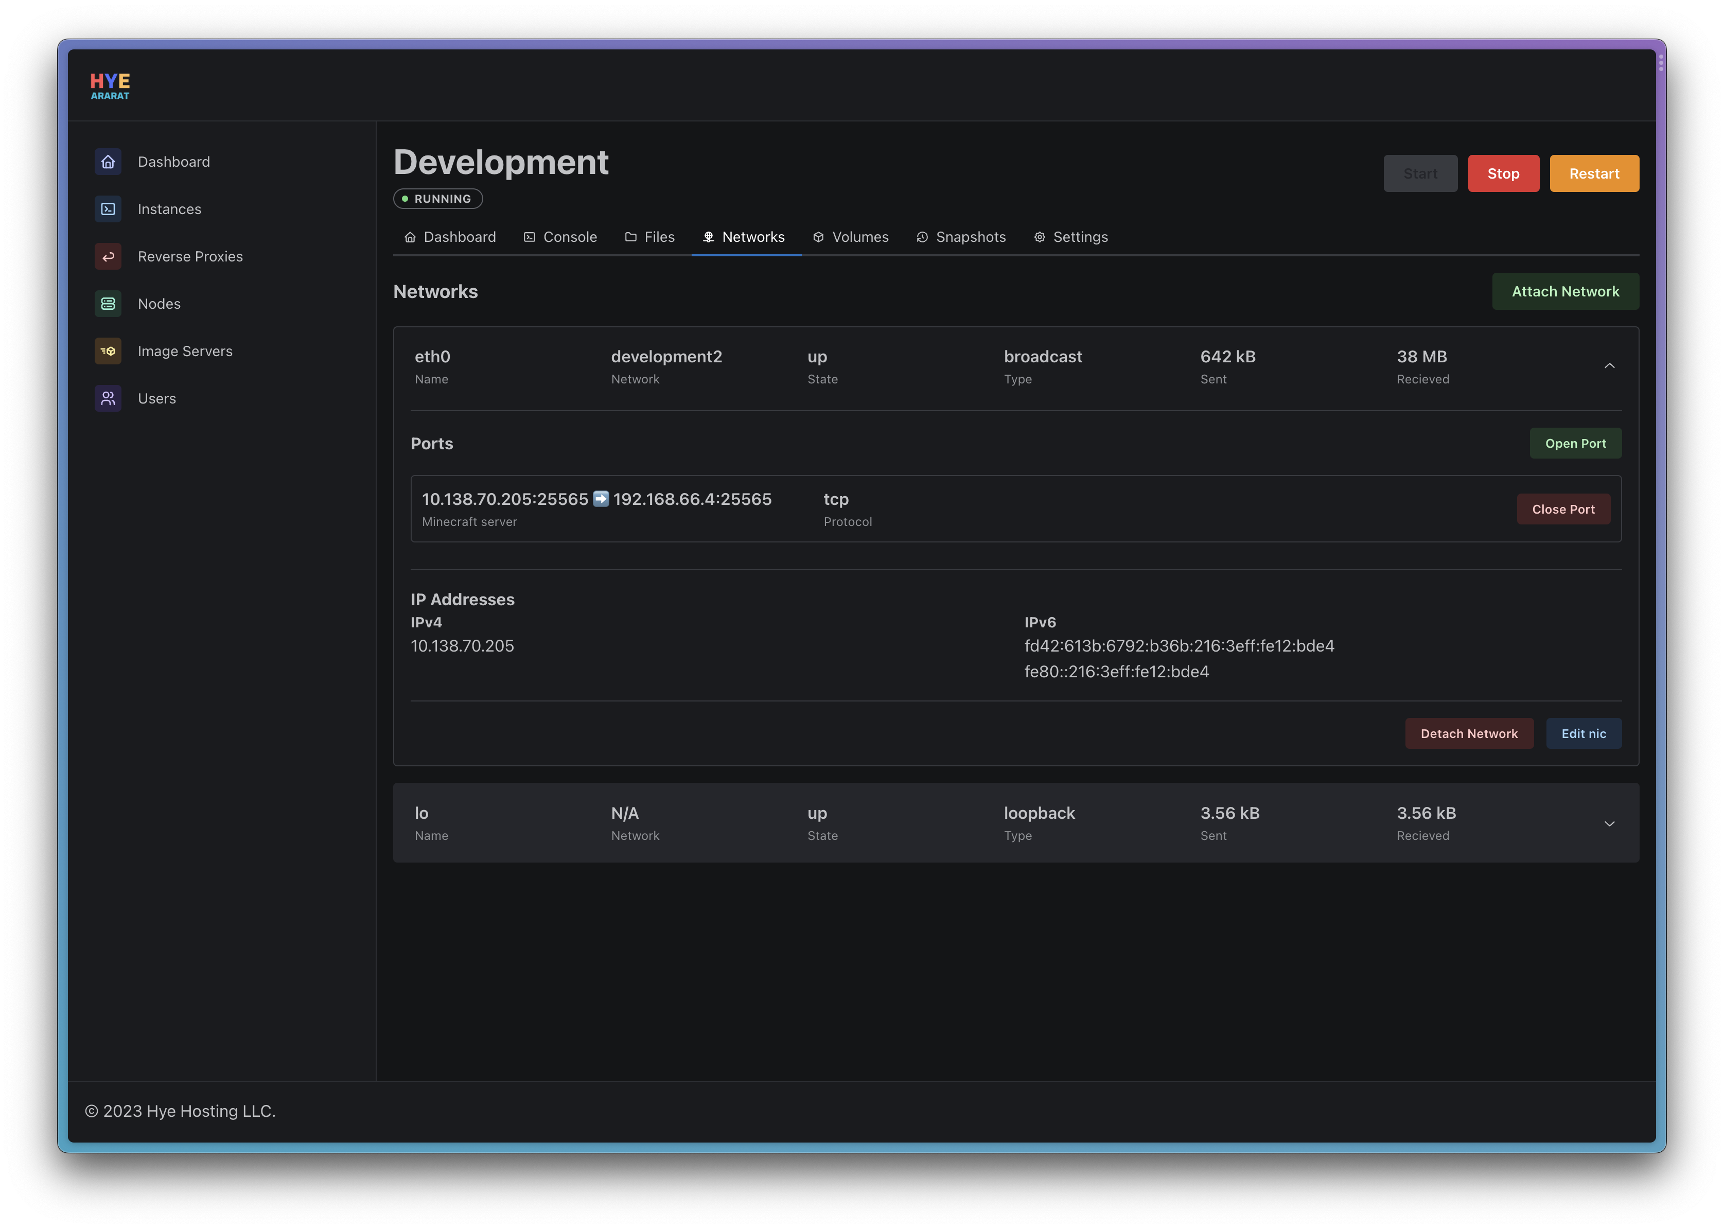Click the Nodes server icon in sidebar
This screenshot has width=1724, height=1229.
point(108,304)
